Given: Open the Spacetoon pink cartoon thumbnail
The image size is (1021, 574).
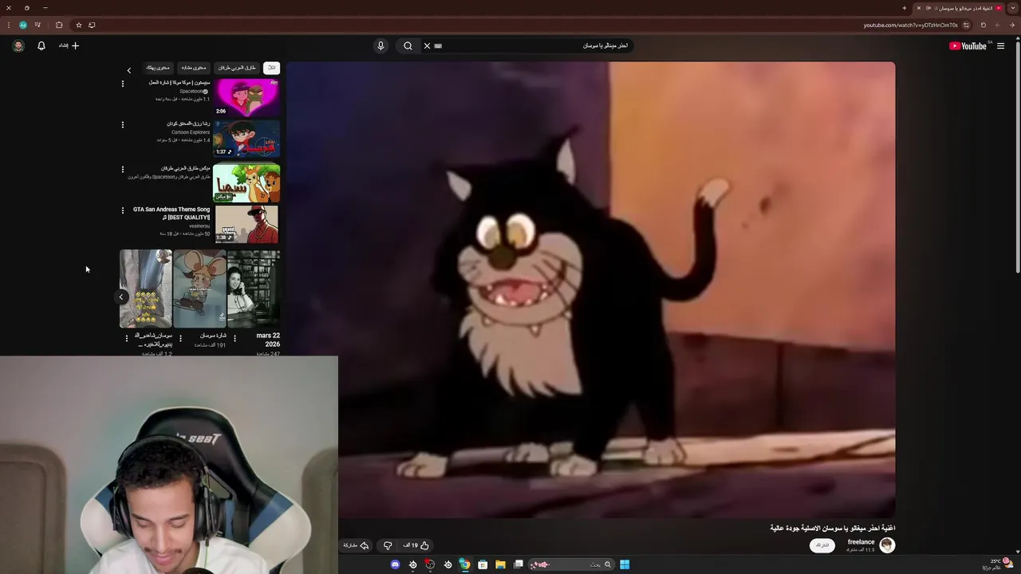Looking at the screenshot, I should 246,96.
